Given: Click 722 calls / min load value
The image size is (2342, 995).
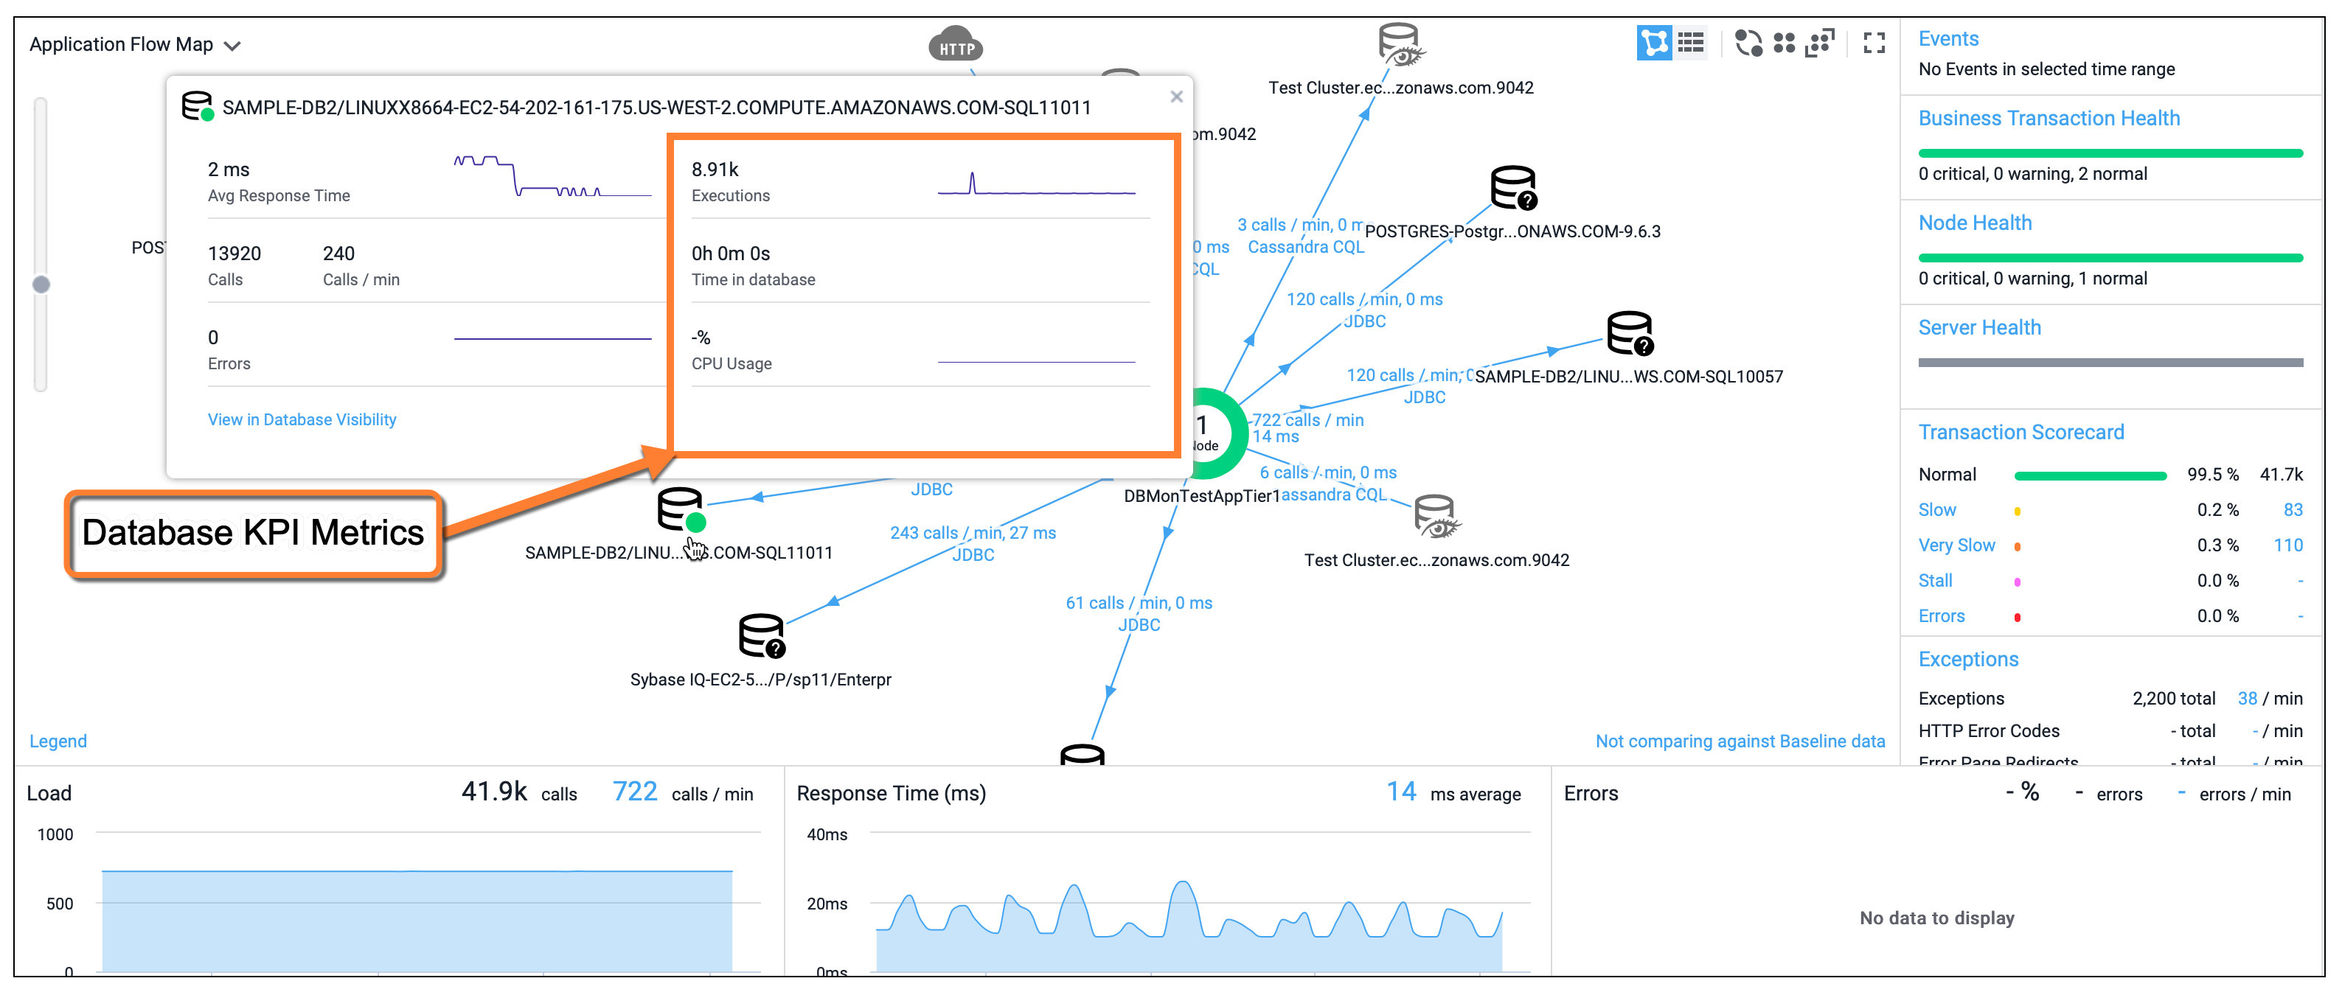Looking at the screenshot, I should pyautogui.click(x=633, y=792).
